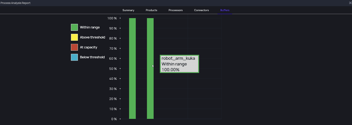This screenshot has width=352, height=125.
Task: Open the Products tab
Action: pos(151,10)
